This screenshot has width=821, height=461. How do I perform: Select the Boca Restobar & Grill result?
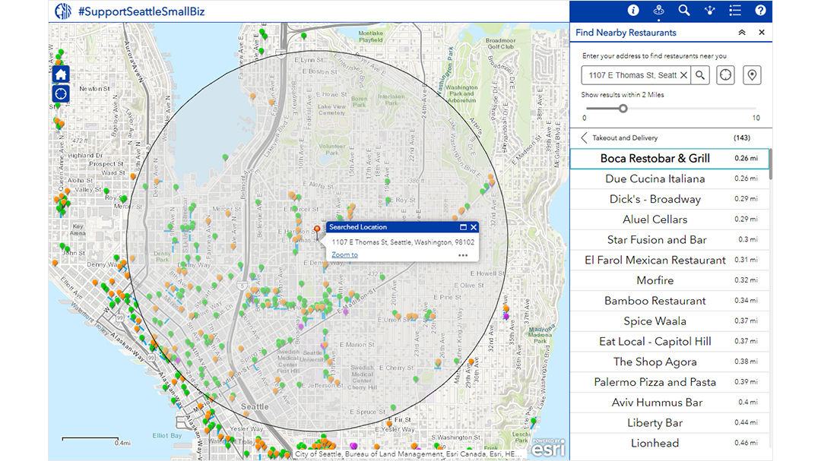[655, 158]
